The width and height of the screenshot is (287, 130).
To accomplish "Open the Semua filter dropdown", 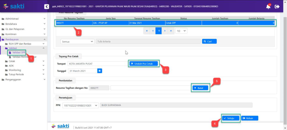I will [77, 41].
